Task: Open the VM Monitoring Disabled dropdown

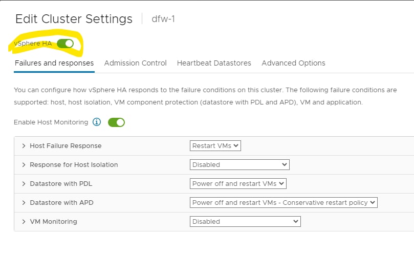Action: point(245,222)
